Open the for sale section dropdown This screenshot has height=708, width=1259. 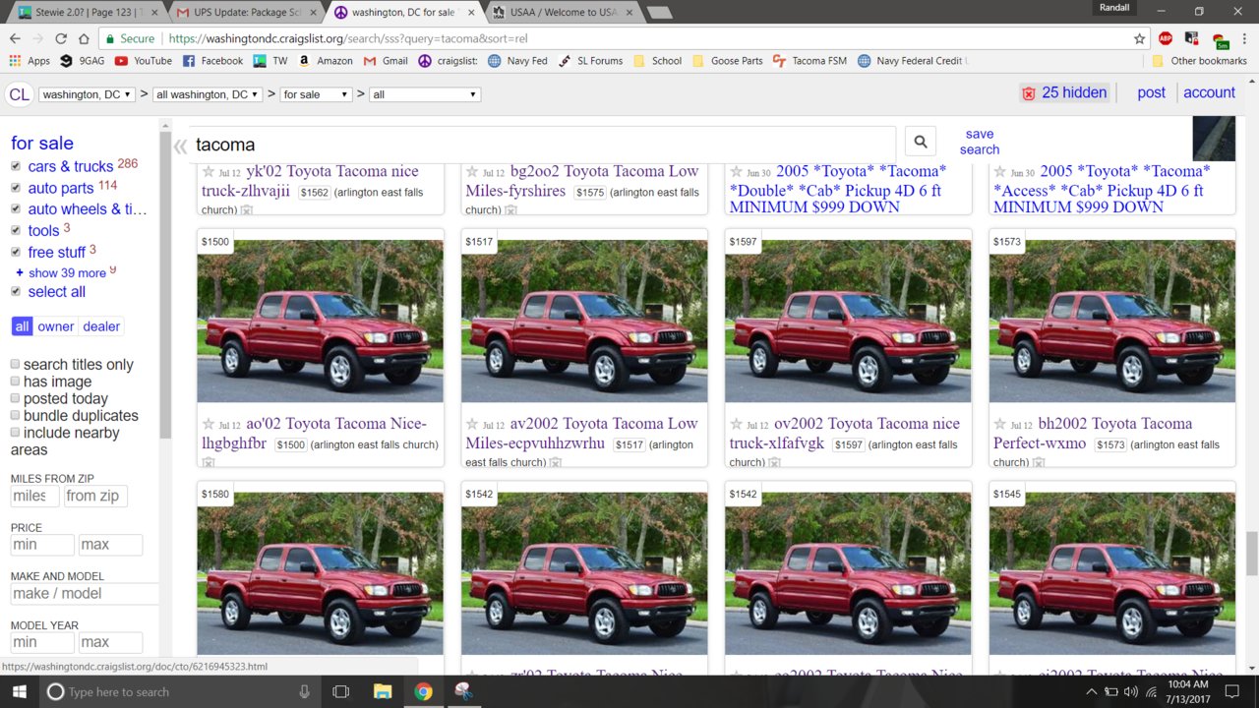coord(316,94)
